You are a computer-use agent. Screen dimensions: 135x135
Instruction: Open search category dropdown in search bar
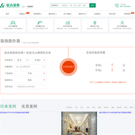click(55, 5)
